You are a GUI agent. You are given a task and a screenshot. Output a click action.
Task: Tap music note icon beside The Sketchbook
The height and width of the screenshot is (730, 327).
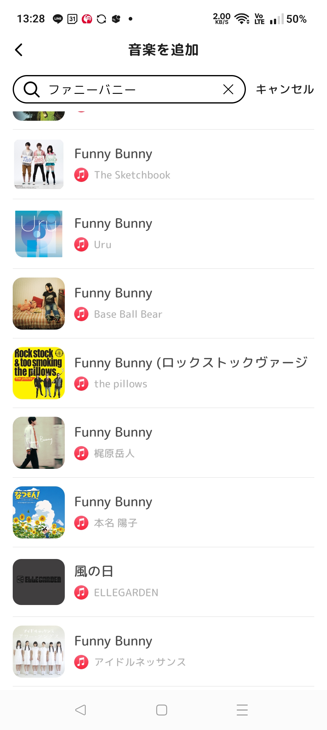pos(81,175)
